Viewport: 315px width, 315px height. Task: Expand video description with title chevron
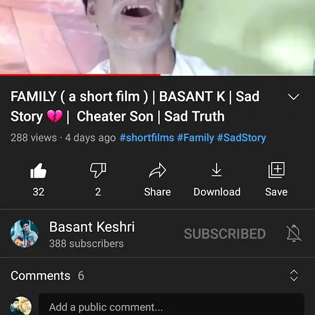coord(294,97)
